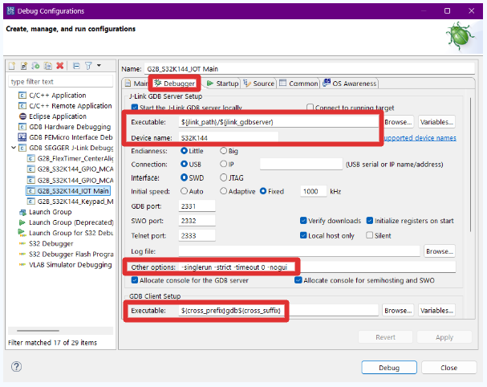The image size is (487, 387).
Task: Select Adaptive initial speed option
Action: click(x=223, y=191)
